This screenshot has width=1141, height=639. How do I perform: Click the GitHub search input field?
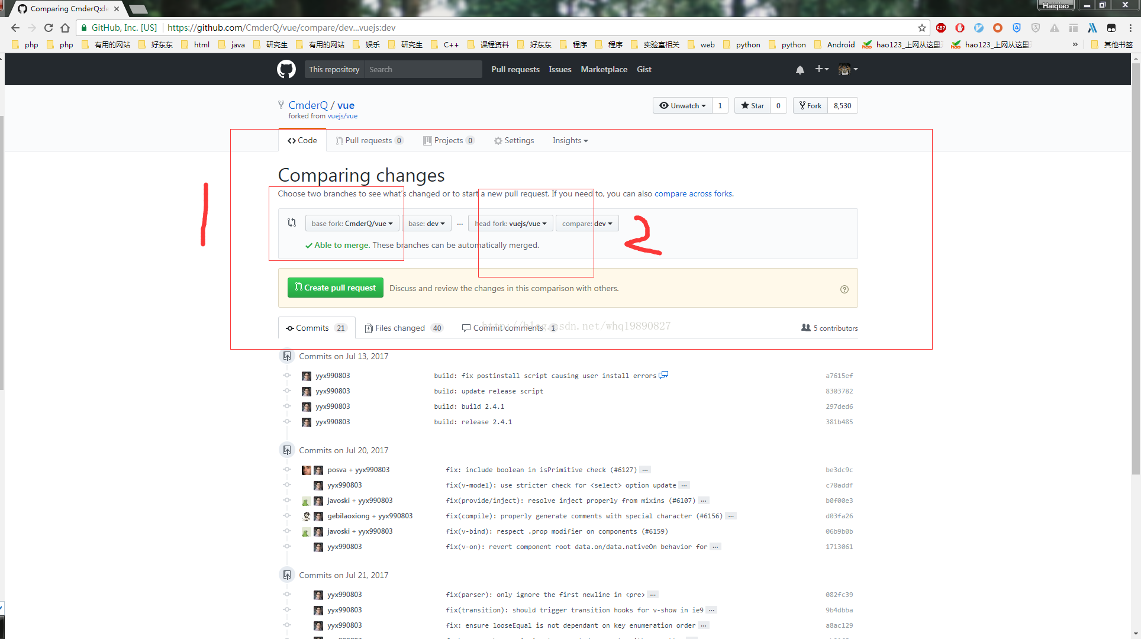click(x=423, y=69)
